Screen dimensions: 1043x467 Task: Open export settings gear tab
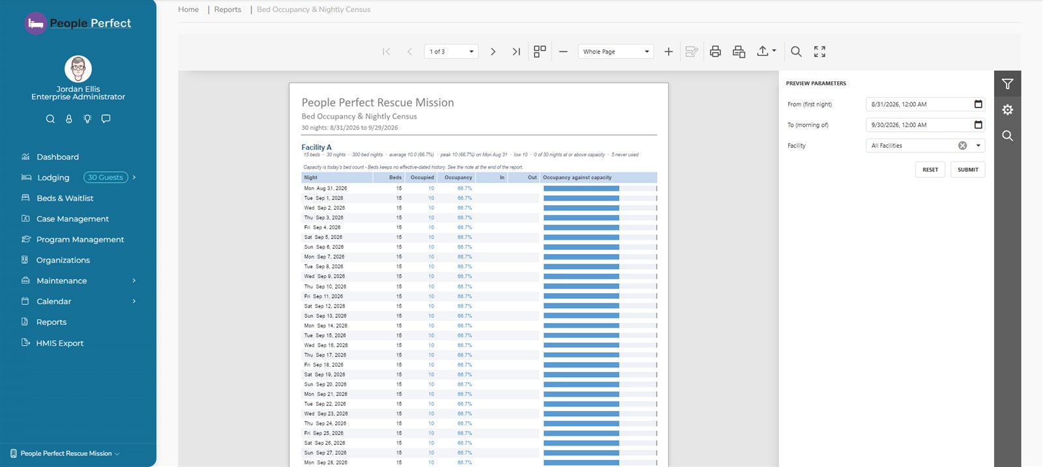click(1008, 110)
